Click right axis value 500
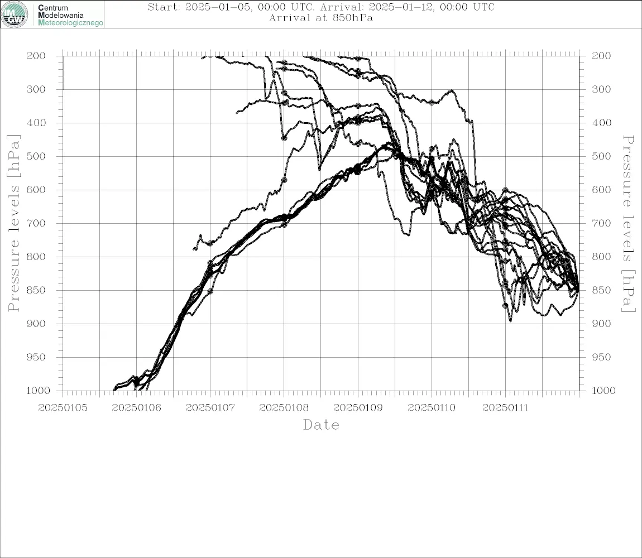Image resolution: width=642 pixels, height=558 pixels. pyautogui.click(x=601, y=156)
